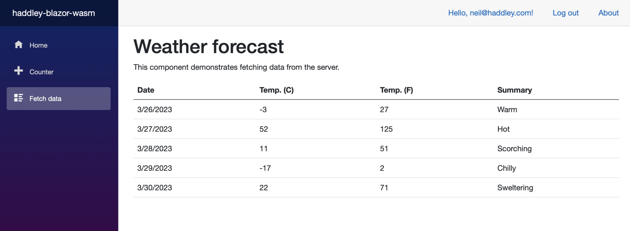The height and width of the screenshot is (231, 630).
Task: Click the Sweltering summary cell
Action: click(x=515, y=188)
